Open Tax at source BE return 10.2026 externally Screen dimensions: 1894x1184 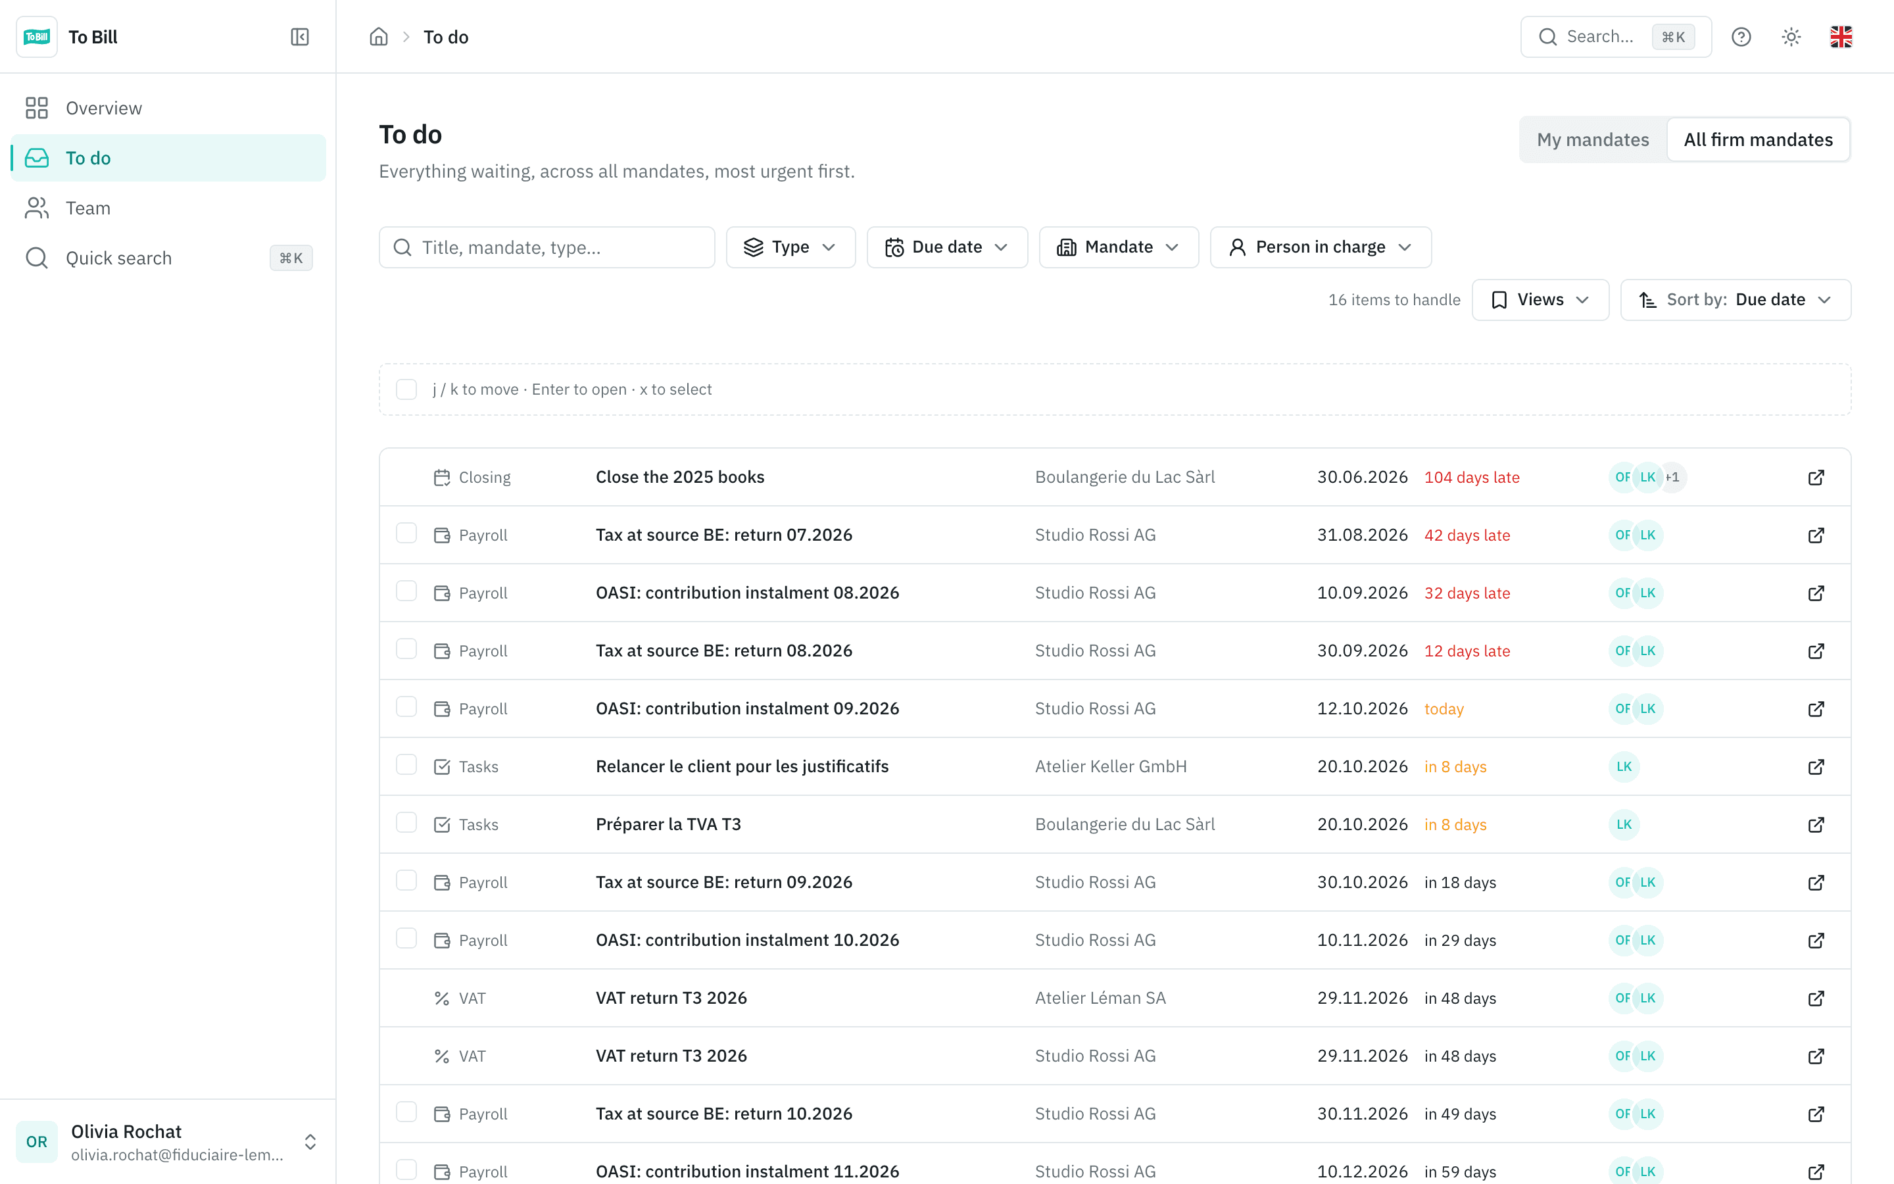tap(1816, 1114)
